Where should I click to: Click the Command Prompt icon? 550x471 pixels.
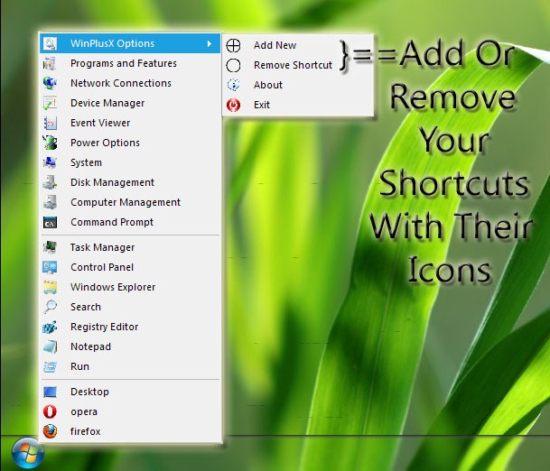[x=50, y=222]
